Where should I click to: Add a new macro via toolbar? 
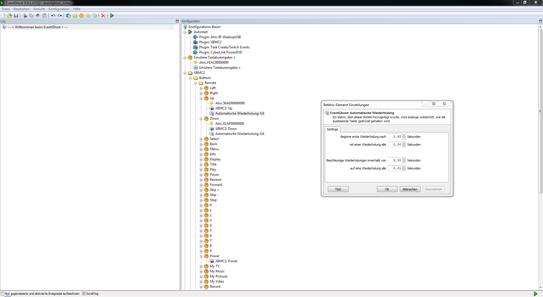coord(81,16)
